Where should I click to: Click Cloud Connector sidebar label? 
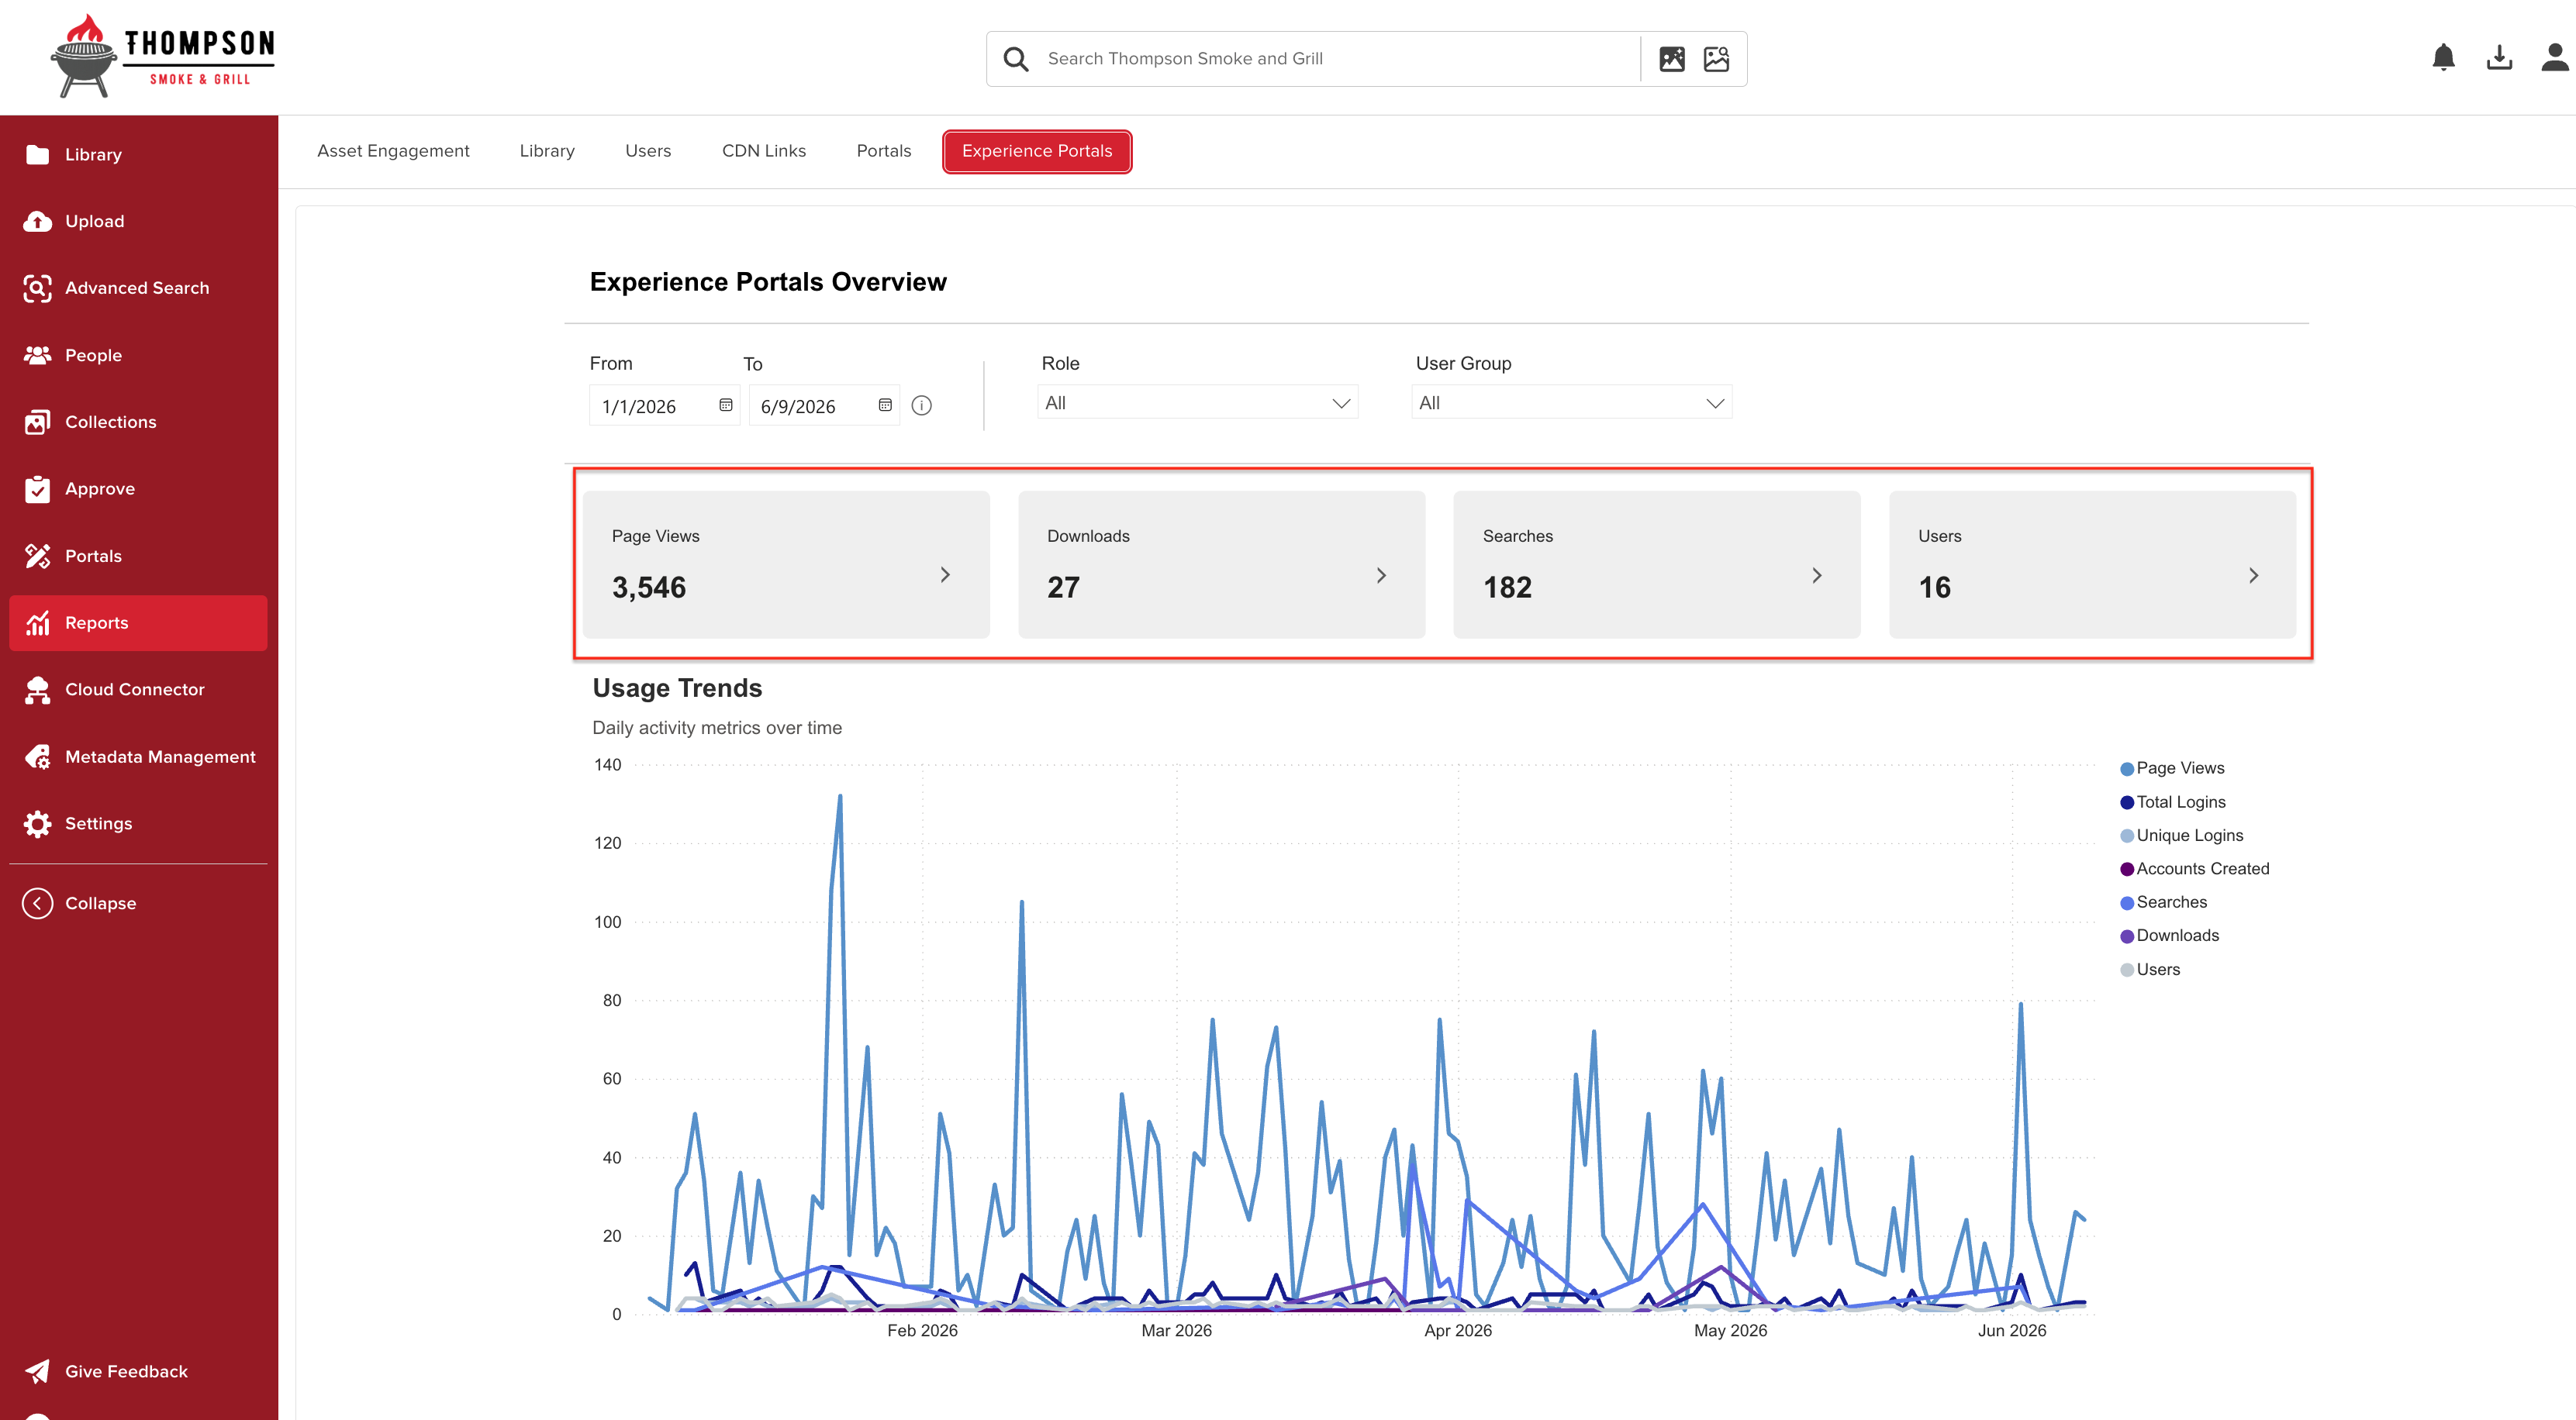point(134,690)
